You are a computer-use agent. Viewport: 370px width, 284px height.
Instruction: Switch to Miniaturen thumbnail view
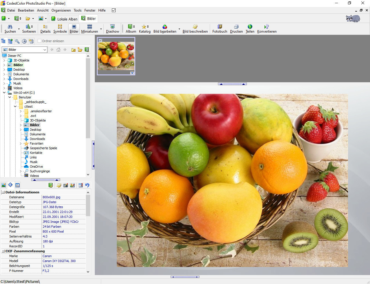pos(89,29)
